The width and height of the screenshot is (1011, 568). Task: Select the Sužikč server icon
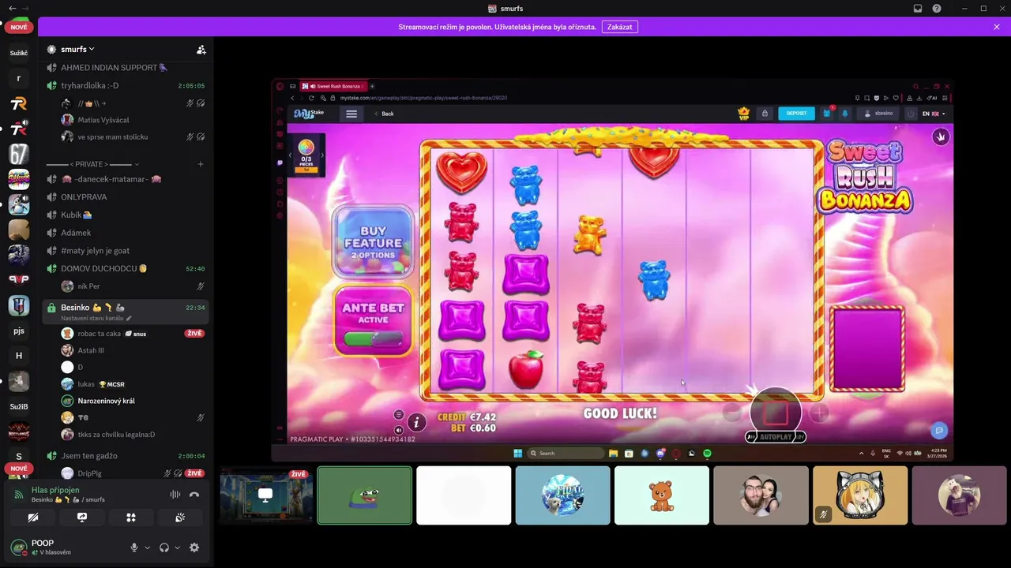coord(19,53)
